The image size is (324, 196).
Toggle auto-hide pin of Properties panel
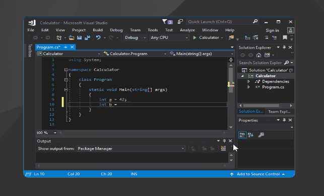(284, 120)
